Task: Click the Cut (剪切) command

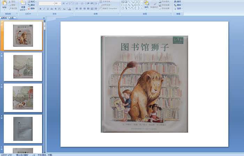Action: (12, 1)
